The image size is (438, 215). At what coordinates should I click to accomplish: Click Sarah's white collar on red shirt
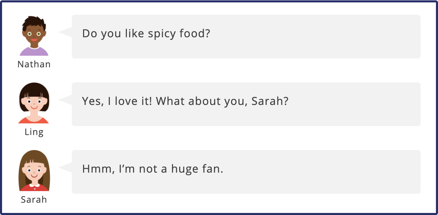click(34, 186)
